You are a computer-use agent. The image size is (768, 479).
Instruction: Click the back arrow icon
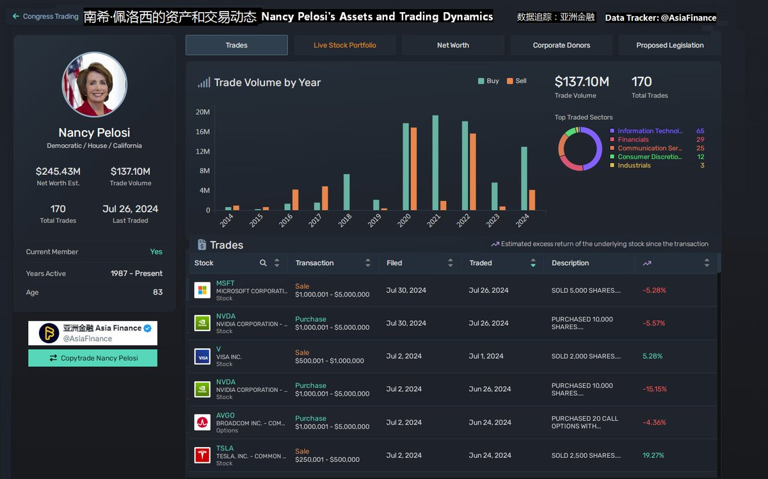click(x=16, y=16)
